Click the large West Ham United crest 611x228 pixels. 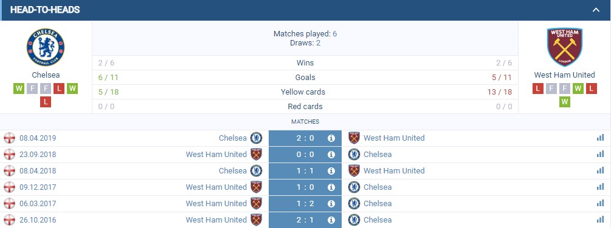564,47
